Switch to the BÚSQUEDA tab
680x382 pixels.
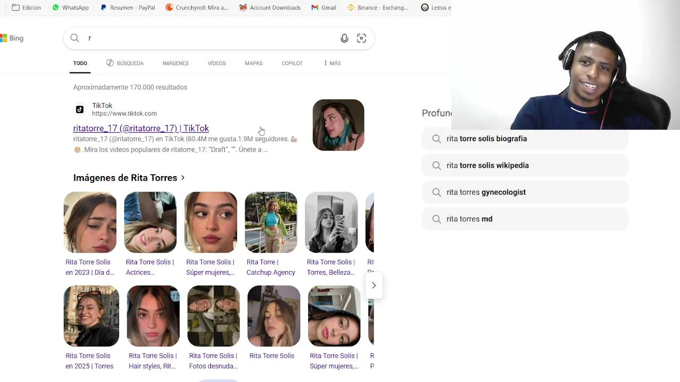click(125, 63)
